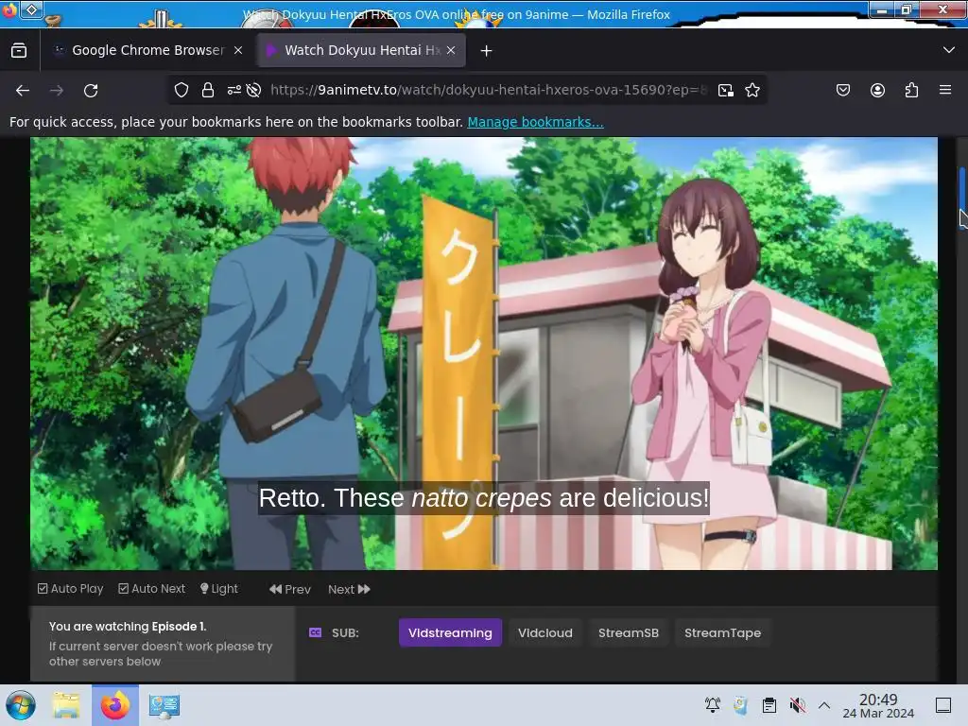Image resolution: width=968 pixels, height=726 pixels.
Task: Toggle the Light mode bulb
Action: (219, 589)
